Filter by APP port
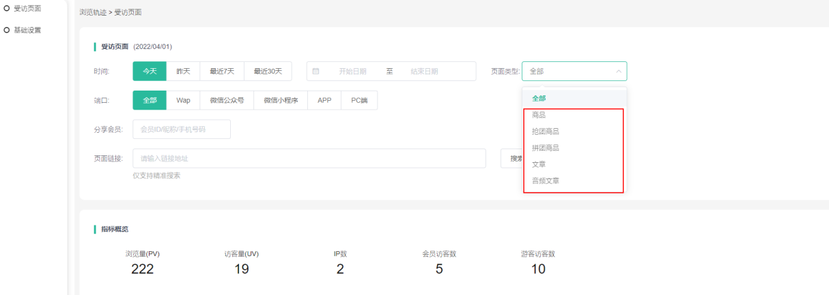The image size is (829, 295). pos(324,100)
